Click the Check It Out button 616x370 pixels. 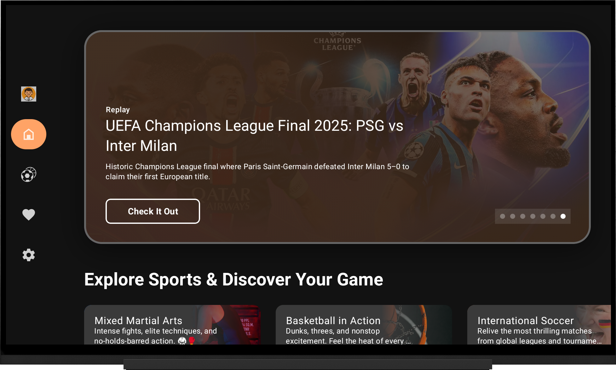[153, 211]
